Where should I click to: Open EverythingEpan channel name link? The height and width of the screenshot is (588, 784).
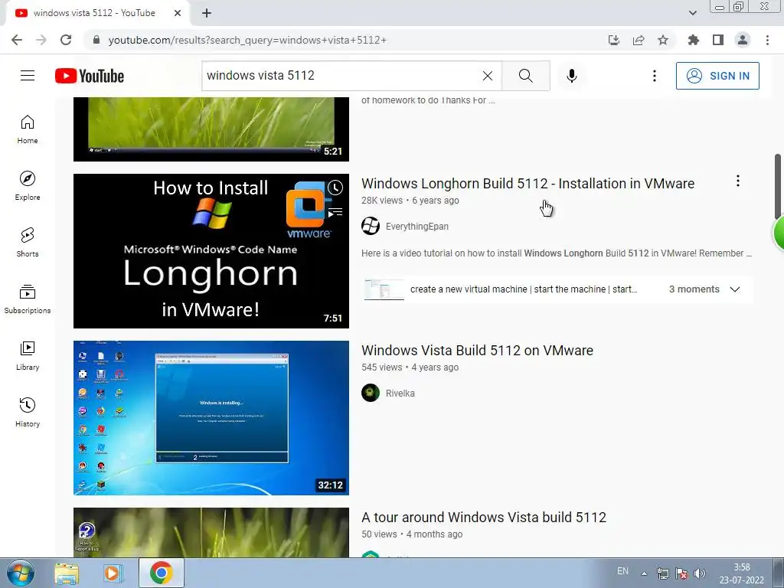click(x=417, y=227)
